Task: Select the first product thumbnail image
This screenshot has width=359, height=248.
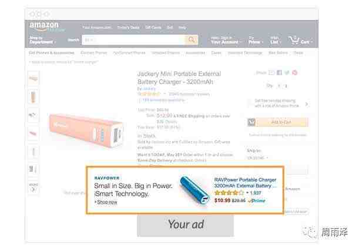Action: pyautogui.click(x=33, y=78)
